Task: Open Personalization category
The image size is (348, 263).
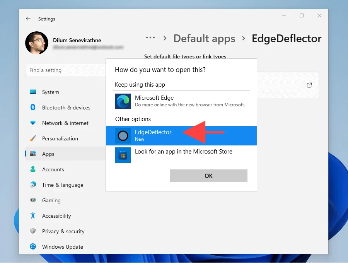Action: tap(60, 138)
